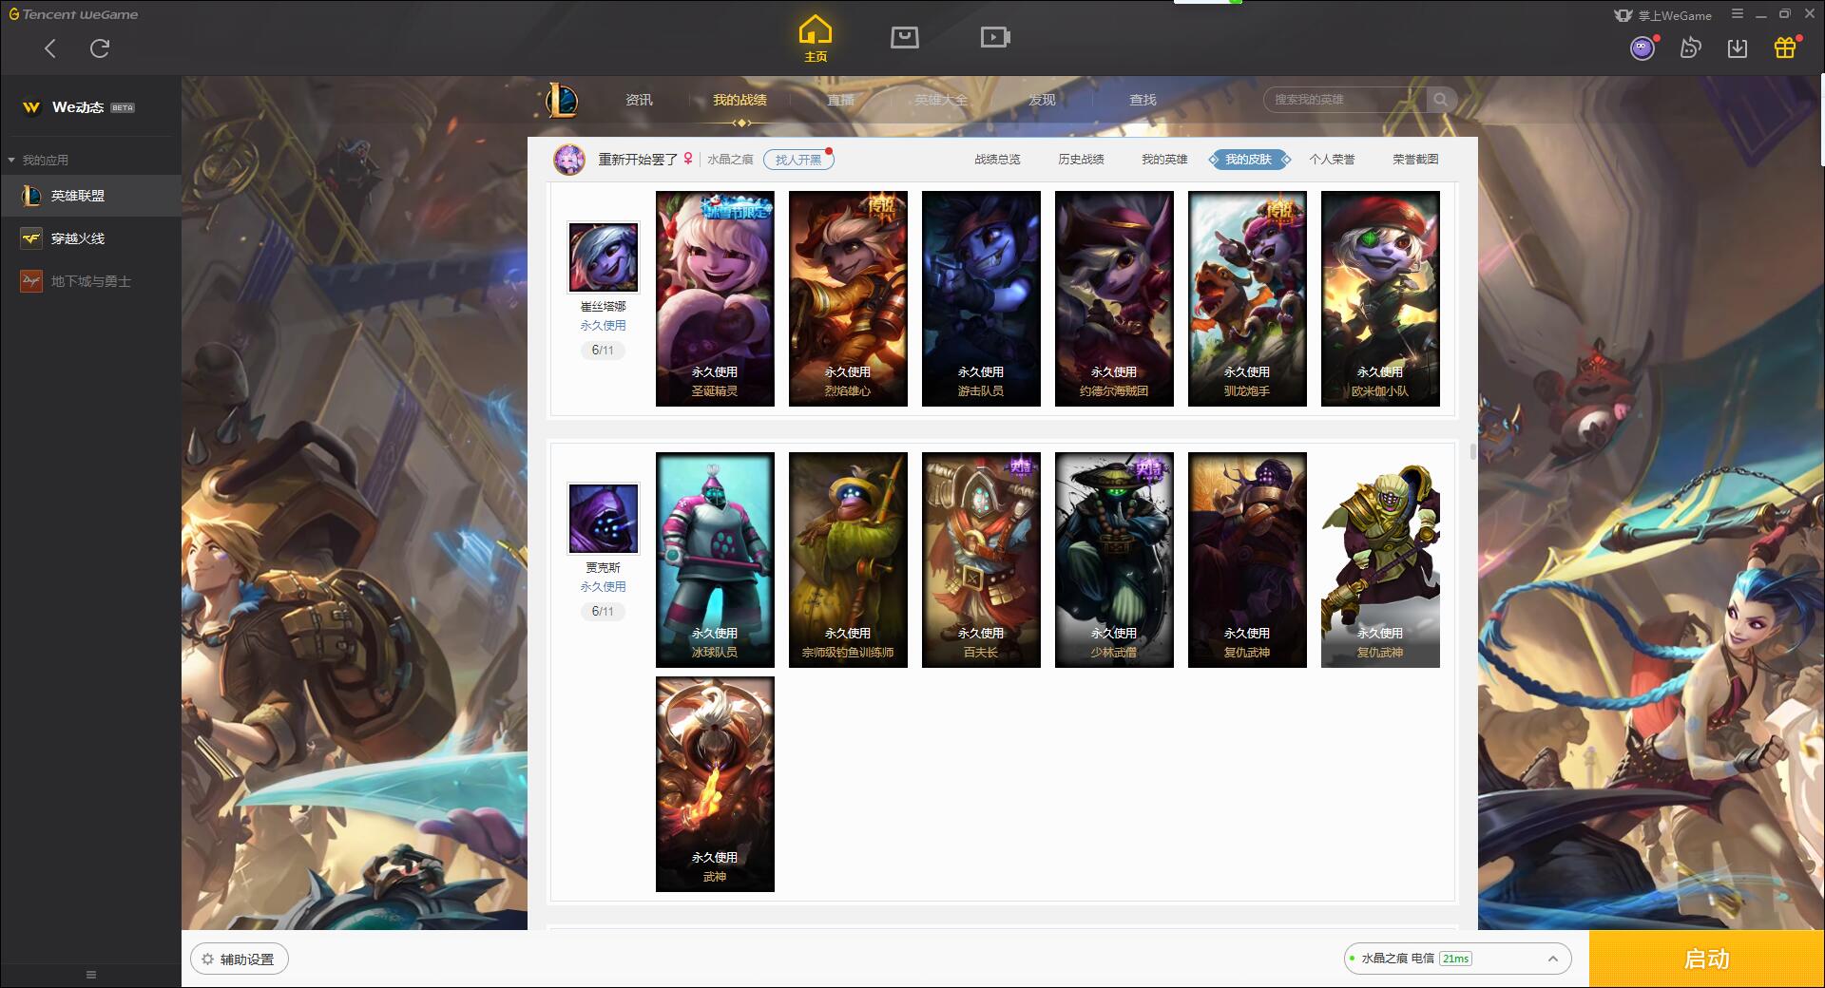
Task: Switch to 历史战绩 sub-tab
Action: click(1081, 160)
